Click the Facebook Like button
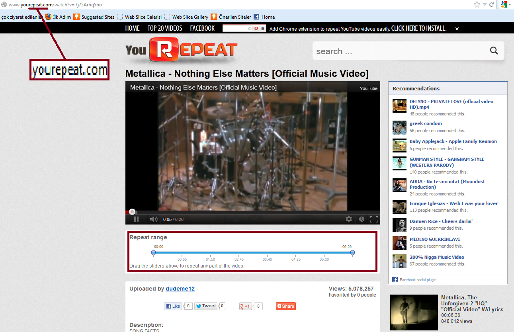Screen dimensions: 514x332 point(173,306)
